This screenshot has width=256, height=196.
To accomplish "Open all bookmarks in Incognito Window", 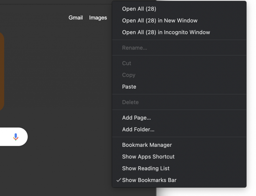I will coord(166,32).
